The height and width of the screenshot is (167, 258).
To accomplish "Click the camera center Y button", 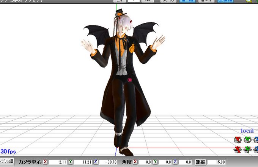I will pyautogui.click(x=71, y=162).
